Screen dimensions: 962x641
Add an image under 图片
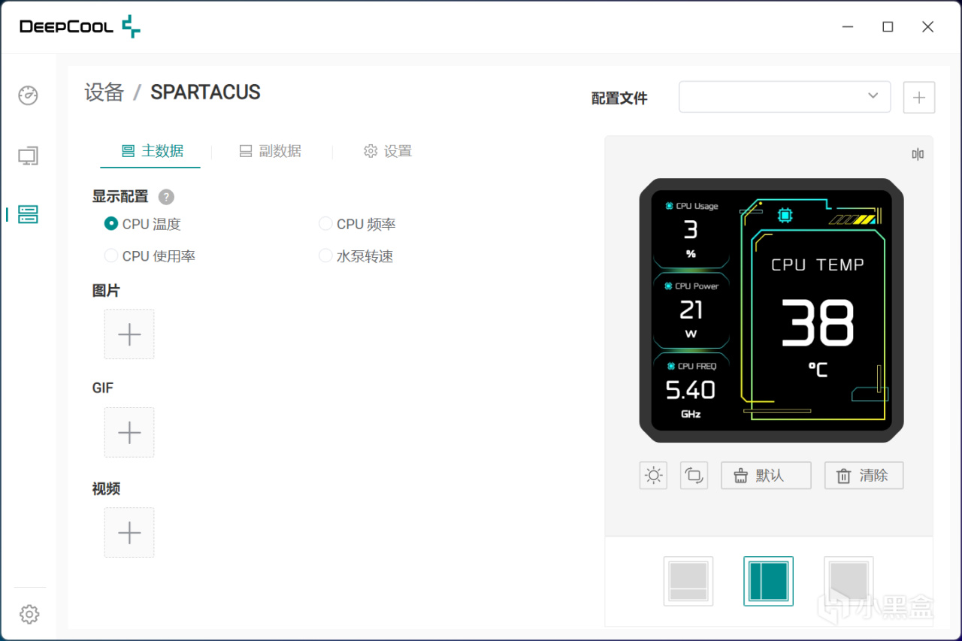pyautogui.click(x=129, y=334)
